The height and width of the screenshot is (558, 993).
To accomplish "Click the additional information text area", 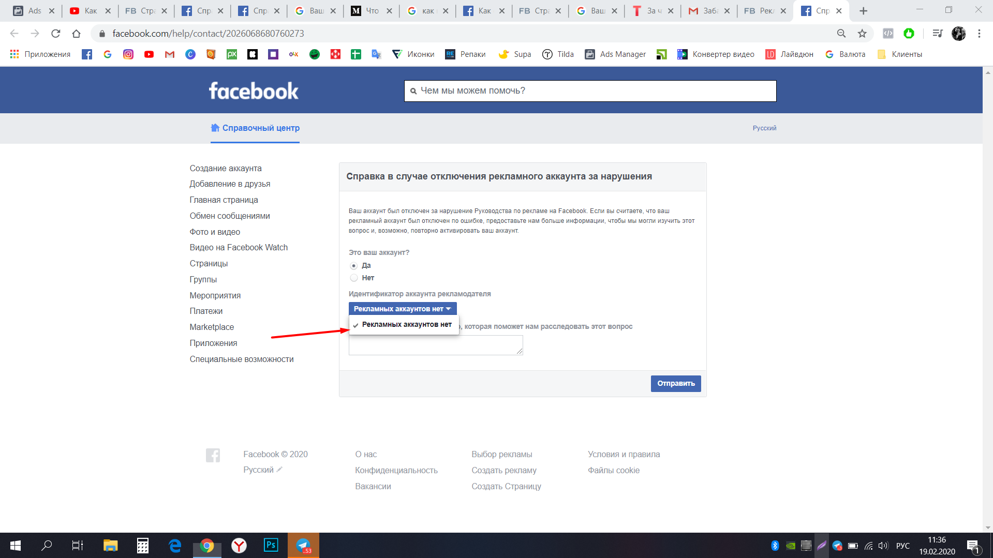I will (436, 345).
